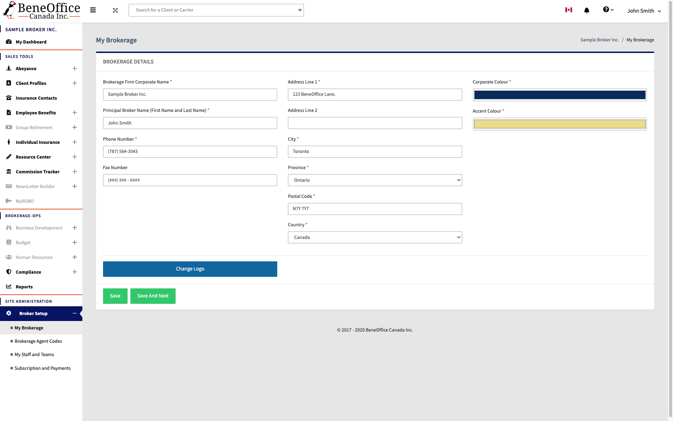
Task: Click the hamburger menu icon
Action: click(93, 10)
